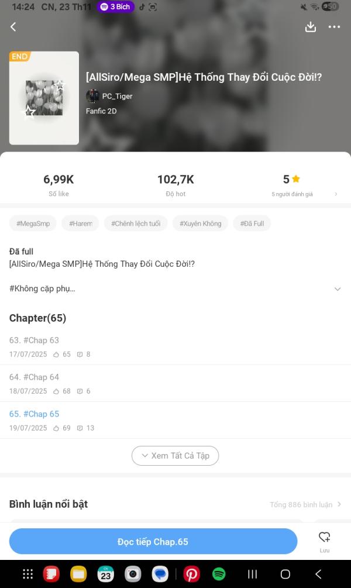
Task: Tap the back arrow at top left
Action: (13, 27)
